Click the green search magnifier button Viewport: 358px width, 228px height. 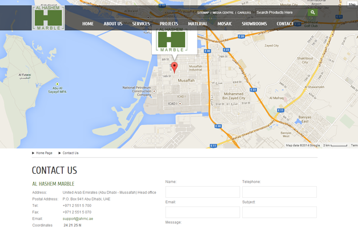pos(312,13)
